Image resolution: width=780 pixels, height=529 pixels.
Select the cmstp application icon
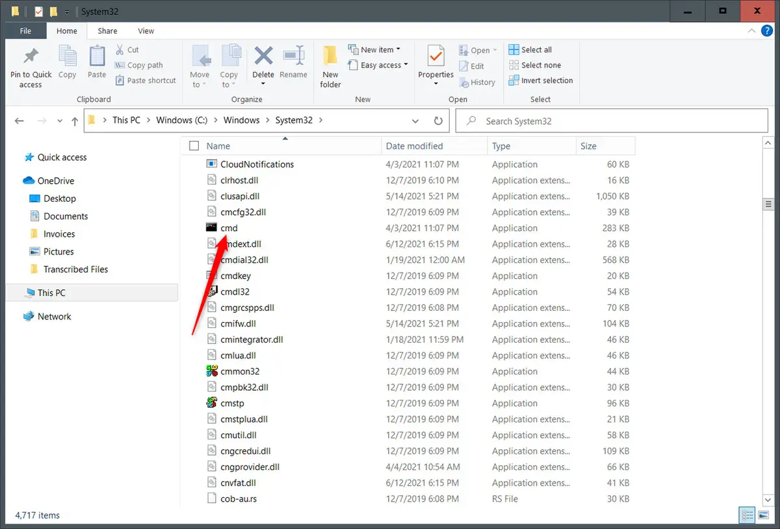point(211,403)
